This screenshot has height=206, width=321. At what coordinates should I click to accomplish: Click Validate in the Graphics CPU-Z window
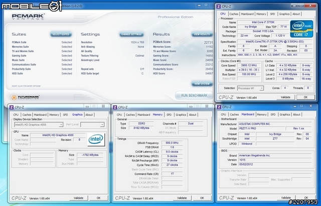click(78, 198)
